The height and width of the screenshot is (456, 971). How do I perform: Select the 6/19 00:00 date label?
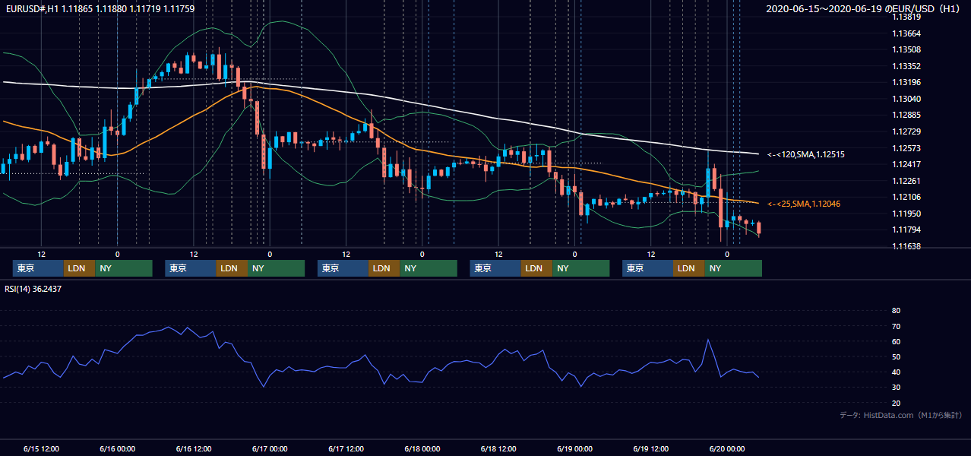(x=575, y=448)
